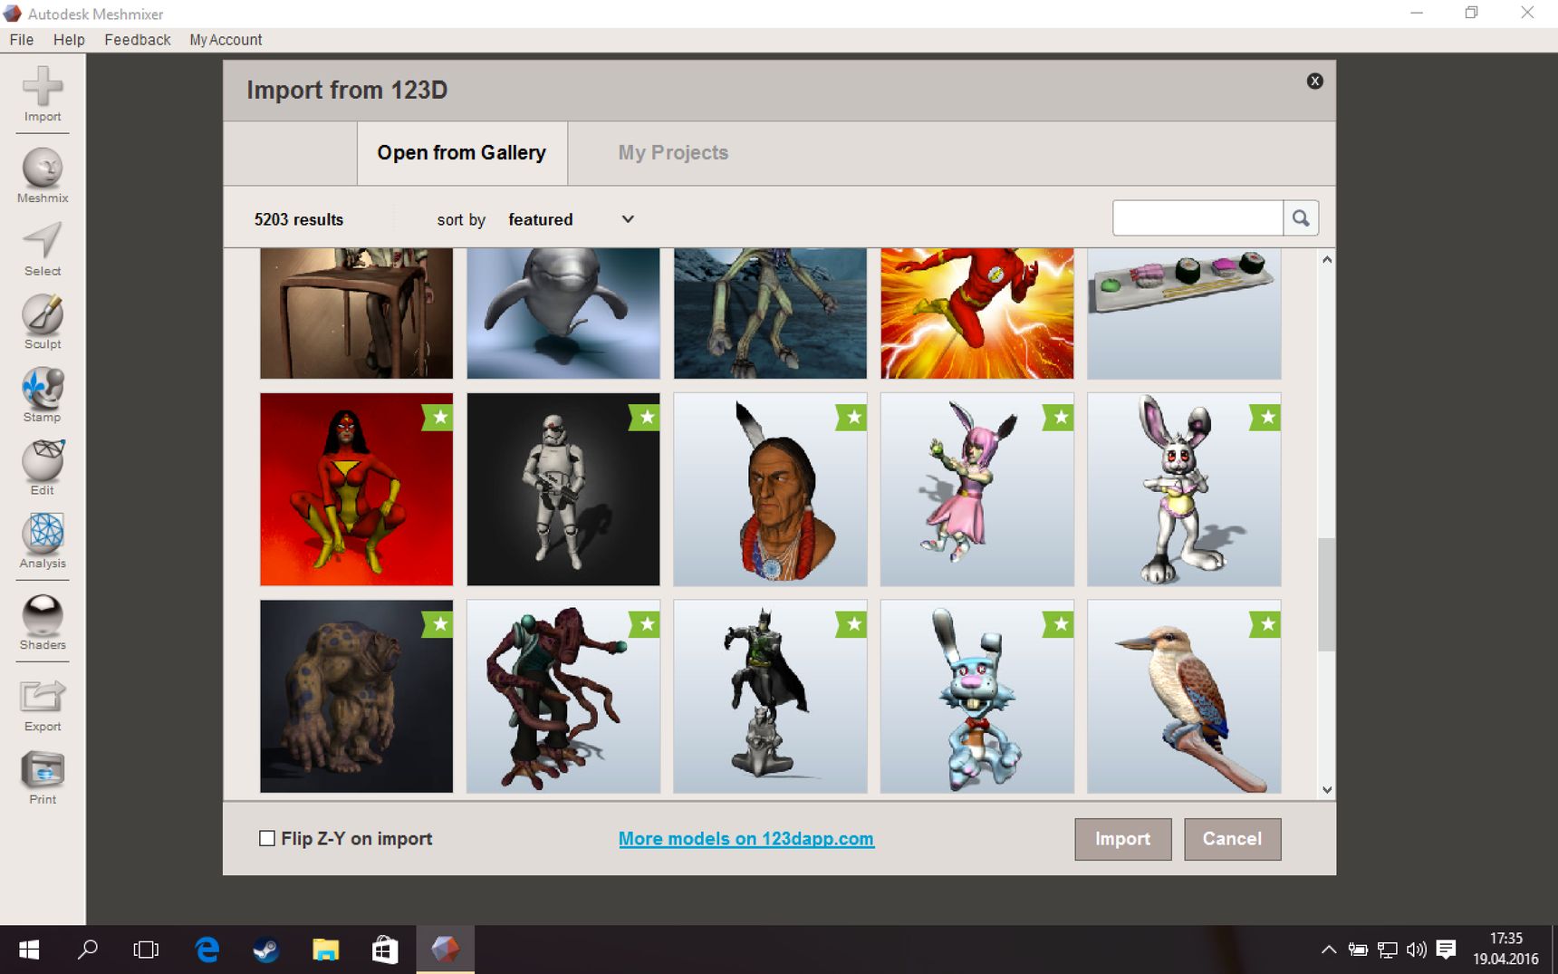Open File Explorer from taskbar
This screenshot has width=1558, height=974.
[325, 950]
